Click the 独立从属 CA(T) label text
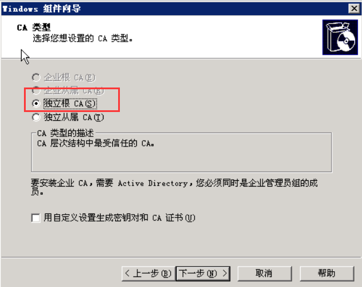This screenshot has width=362, height=287. tap(74, 117)
